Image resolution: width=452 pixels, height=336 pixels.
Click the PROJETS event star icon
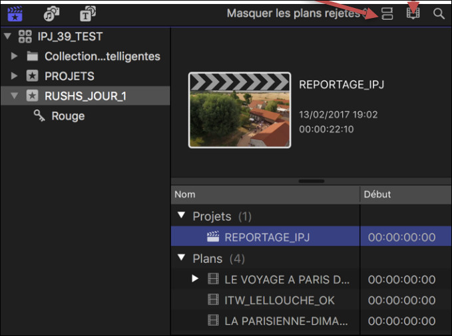[x=32, y=76]
